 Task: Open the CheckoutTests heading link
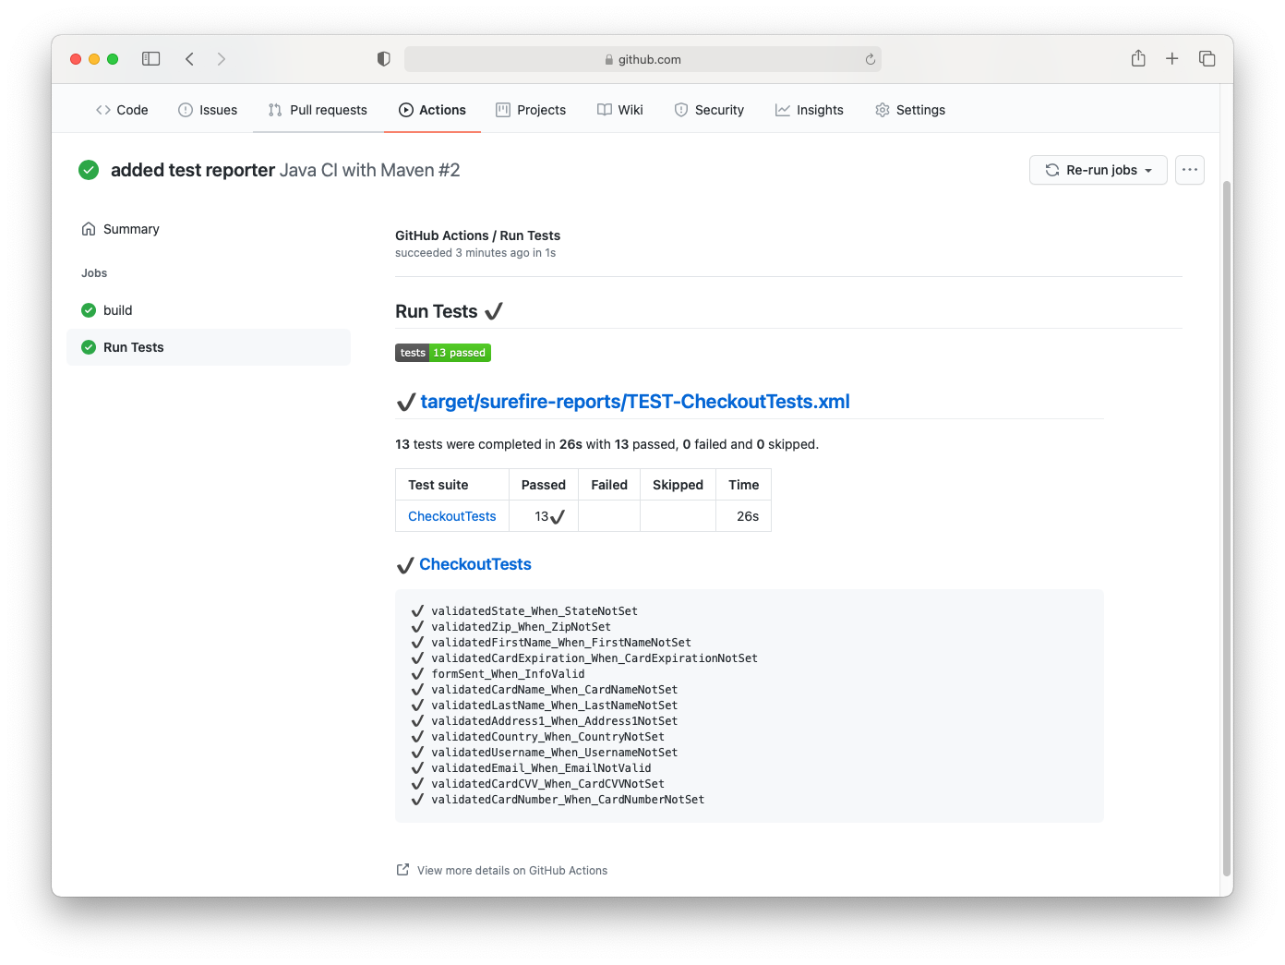point(475,564)
